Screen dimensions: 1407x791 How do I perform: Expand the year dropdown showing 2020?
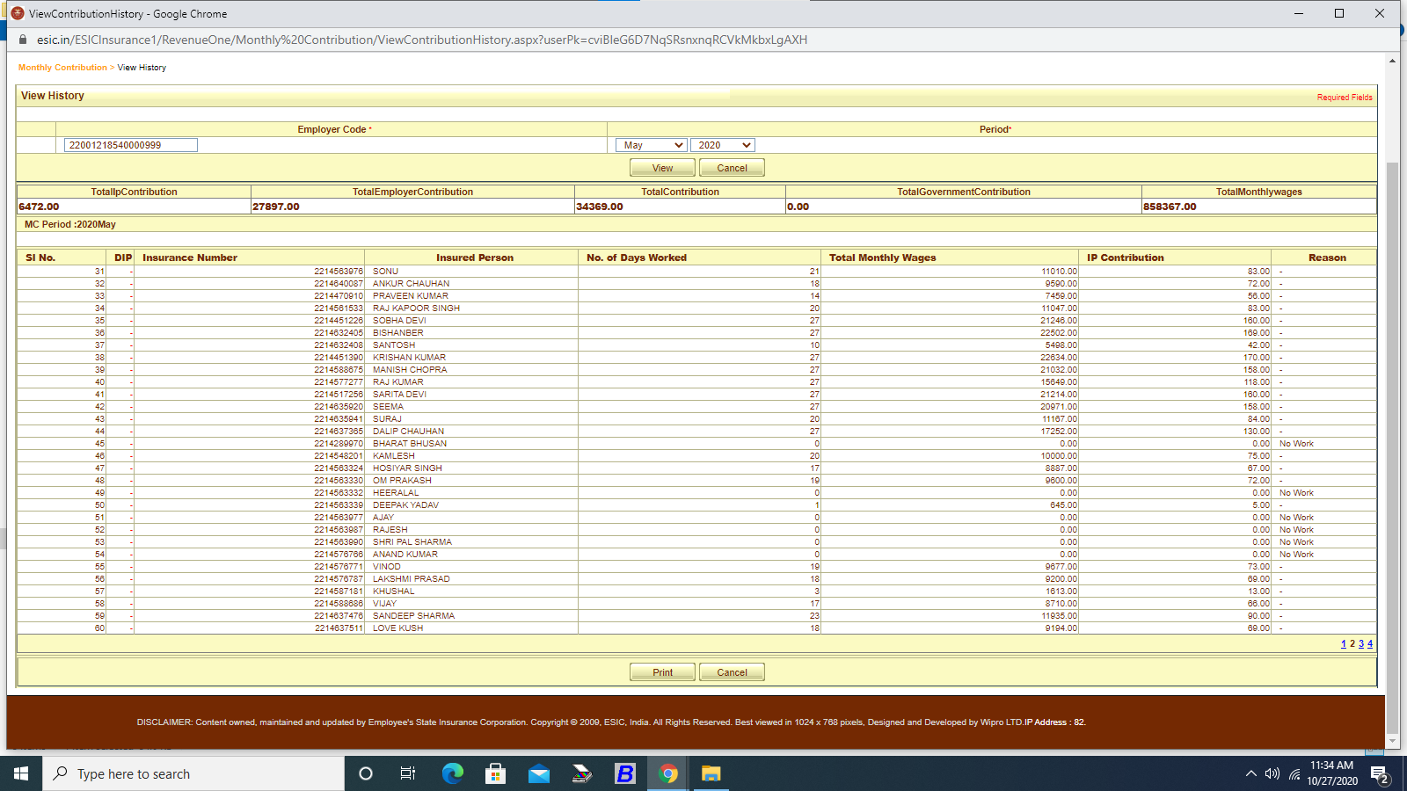click(722, 145)
